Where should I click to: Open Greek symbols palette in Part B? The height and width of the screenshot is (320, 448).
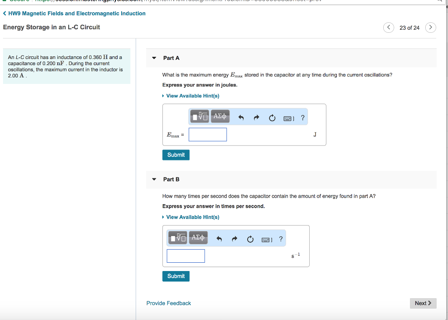pyautogui.click(x=198, y=238)
